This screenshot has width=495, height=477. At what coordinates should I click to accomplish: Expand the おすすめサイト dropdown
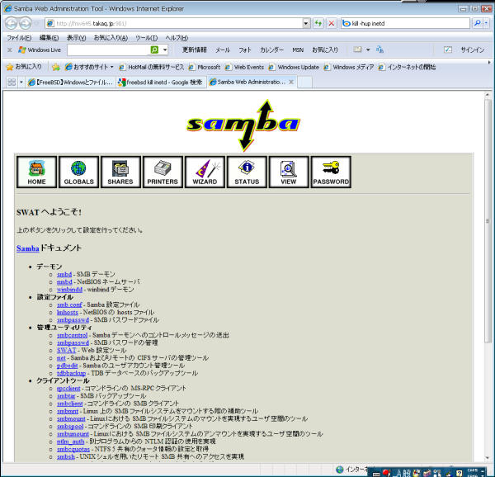point(111,67)
